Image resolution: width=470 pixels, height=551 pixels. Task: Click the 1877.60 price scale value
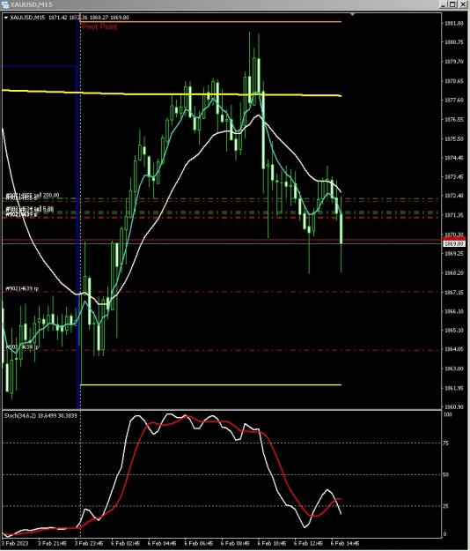point(454,101)
